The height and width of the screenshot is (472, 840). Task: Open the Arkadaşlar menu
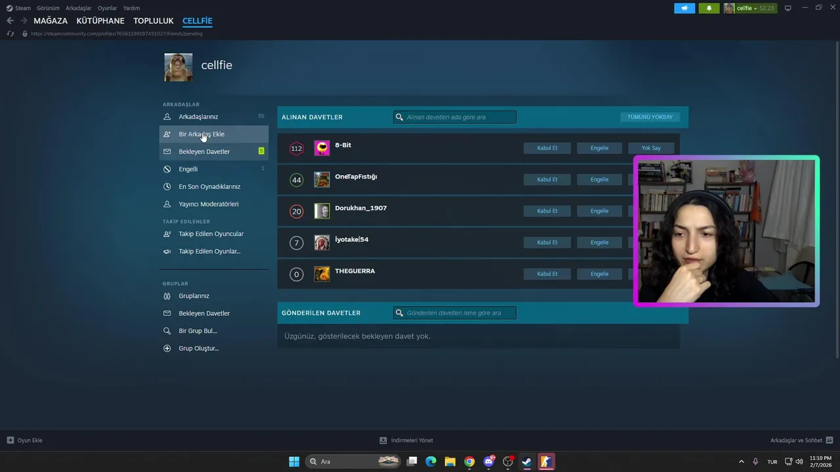click(79, 8)
